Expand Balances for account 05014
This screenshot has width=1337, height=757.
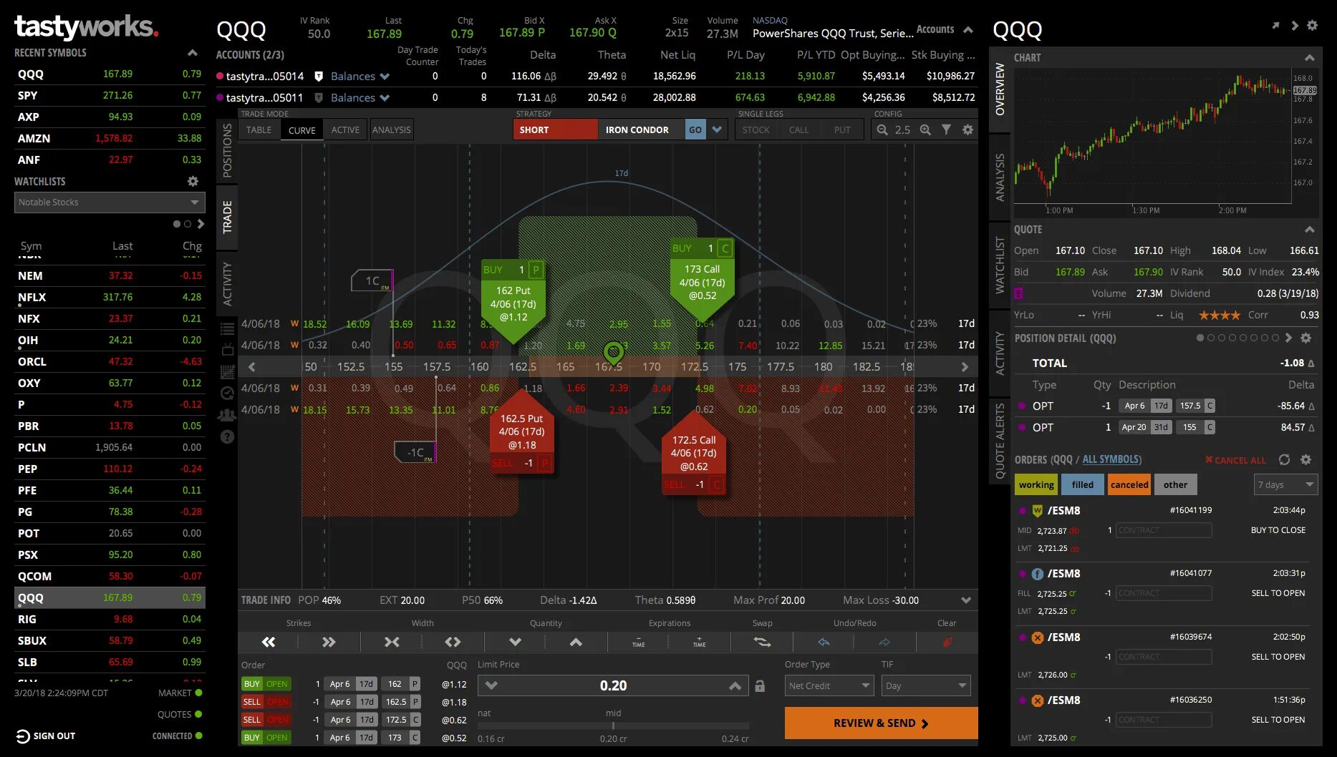359,76
